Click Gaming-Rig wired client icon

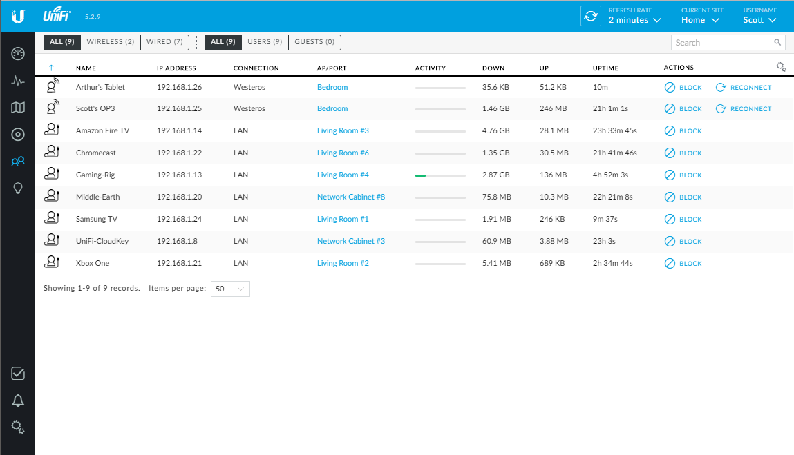click(x=52, y=173)
